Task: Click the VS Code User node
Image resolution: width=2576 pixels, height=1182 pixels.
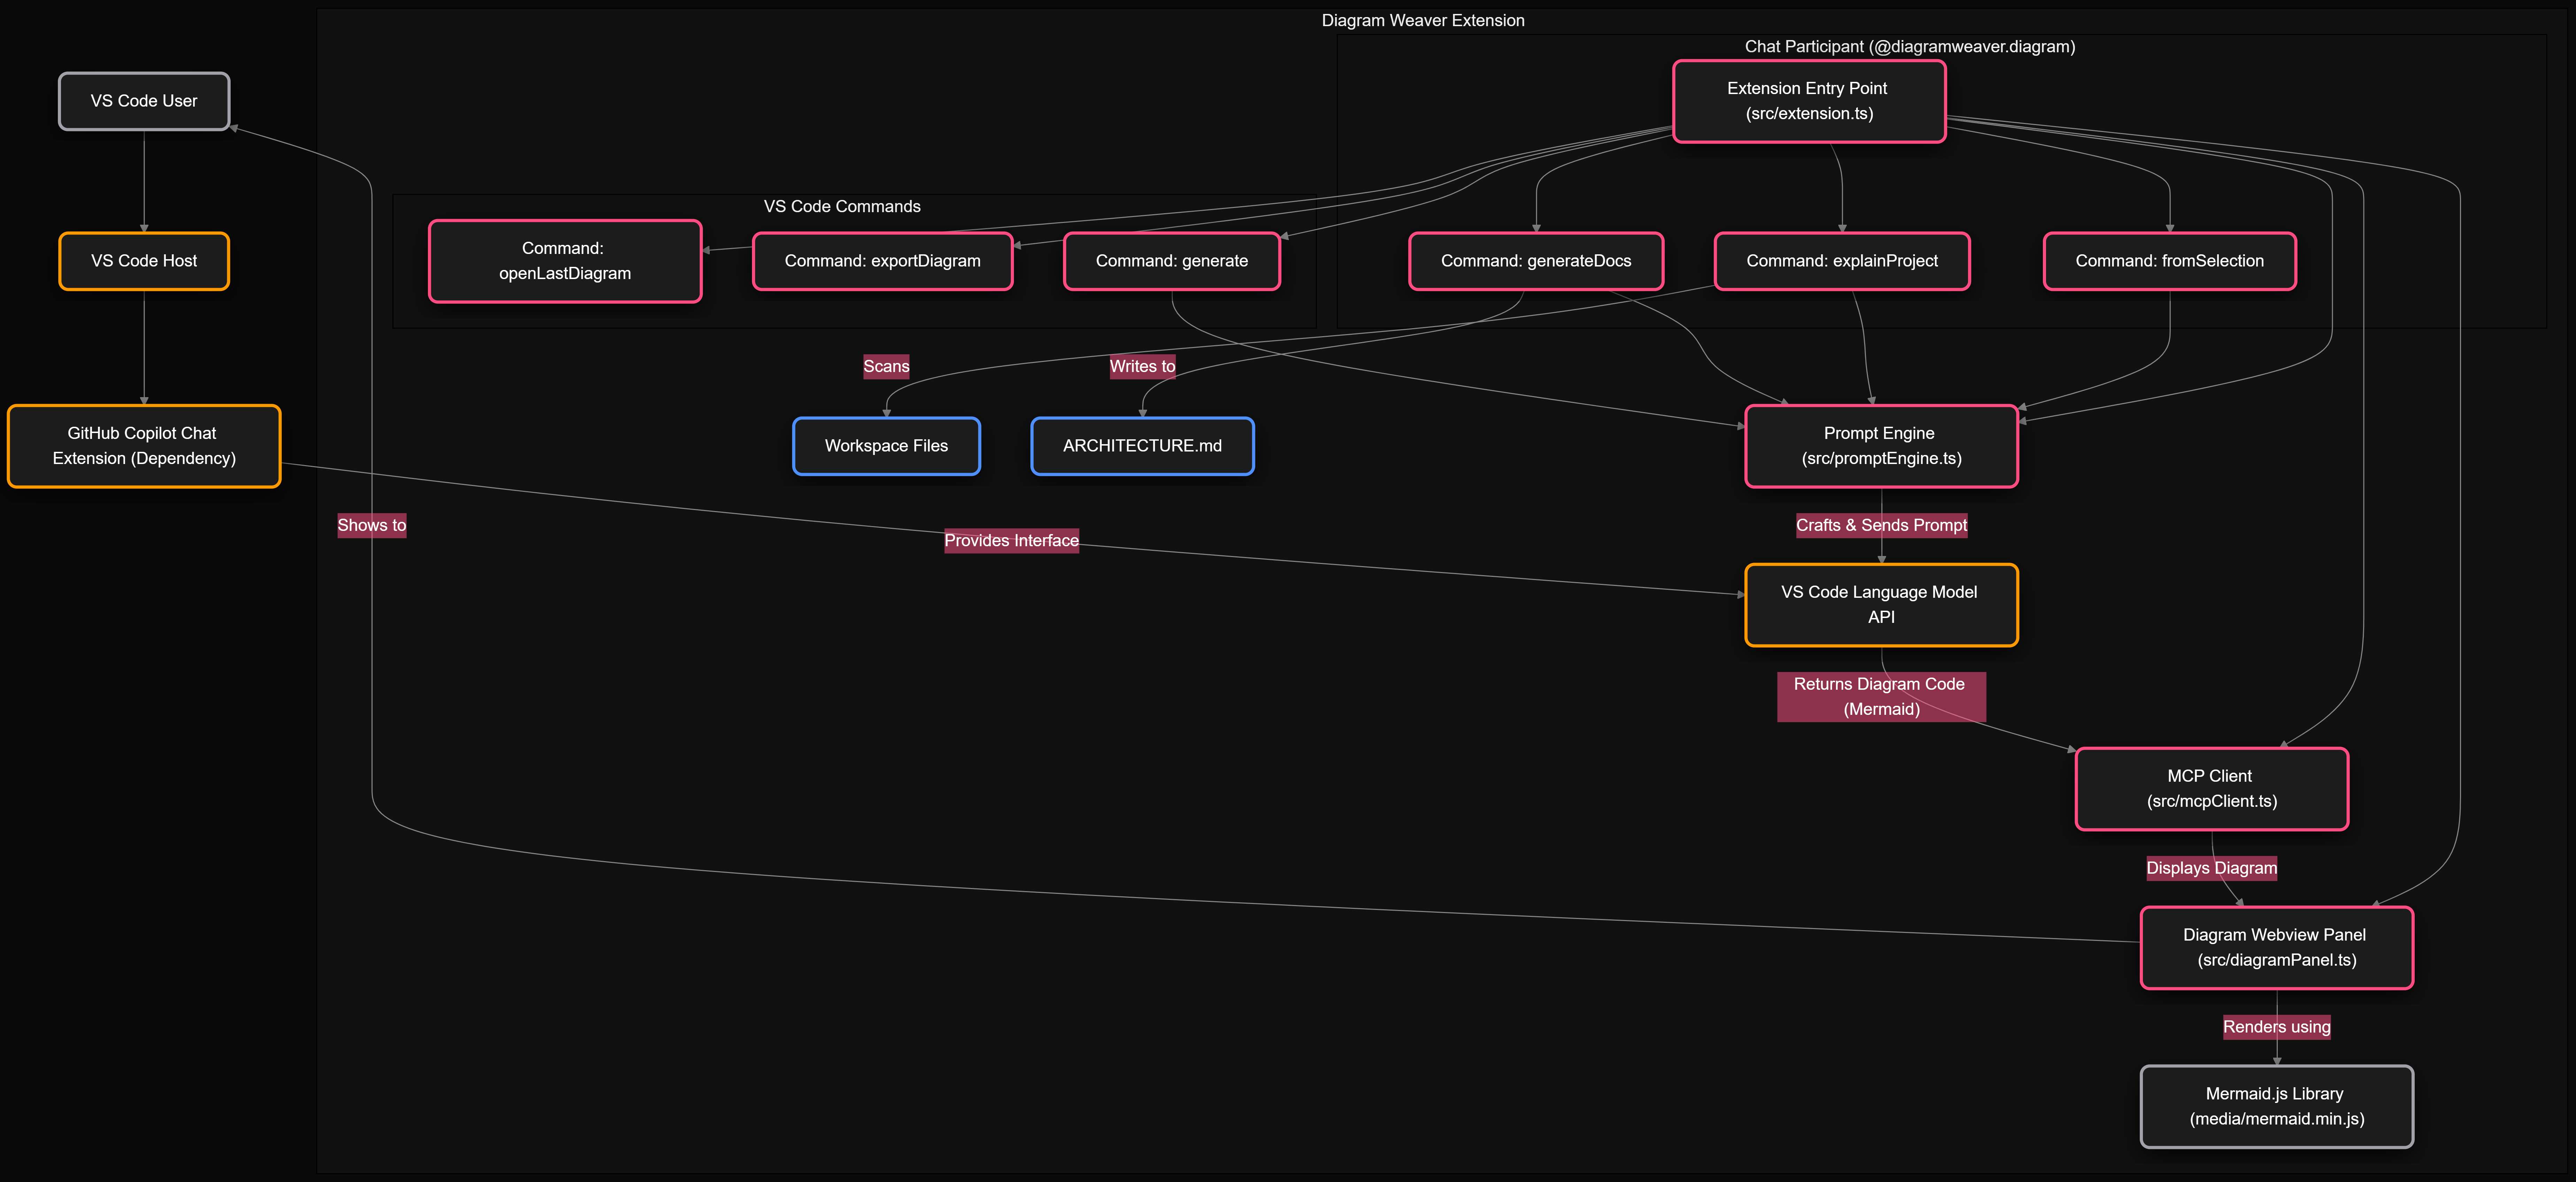Action: [x=144, y=101]
